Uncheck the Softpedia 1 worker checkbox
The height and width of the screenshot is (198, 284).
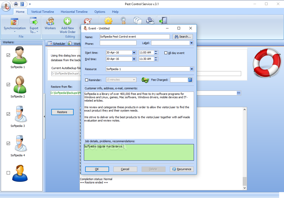[8, 55]
